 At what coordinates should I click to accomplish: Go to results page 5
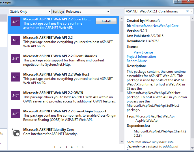coord(77,147)
